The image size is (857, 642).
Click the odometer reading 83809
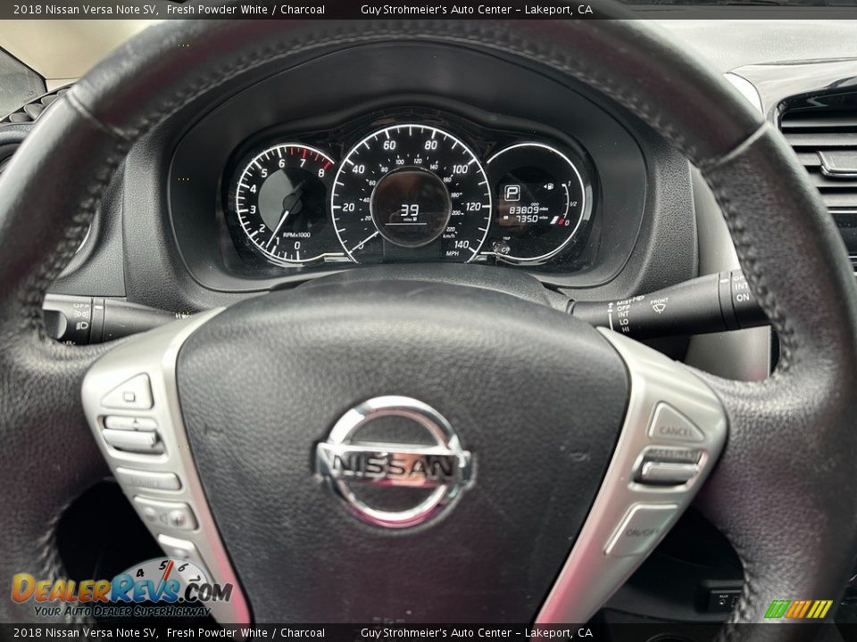524,210
